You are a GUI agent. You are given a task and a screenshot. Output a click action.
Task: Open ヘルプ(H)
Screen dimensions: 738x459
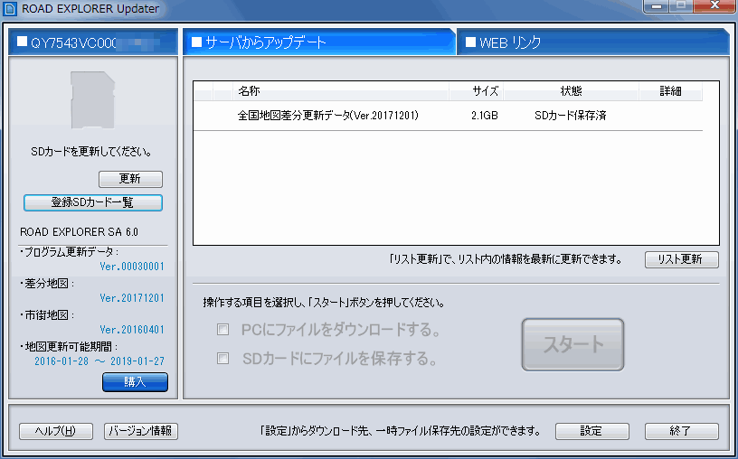(x=56, y=431)
